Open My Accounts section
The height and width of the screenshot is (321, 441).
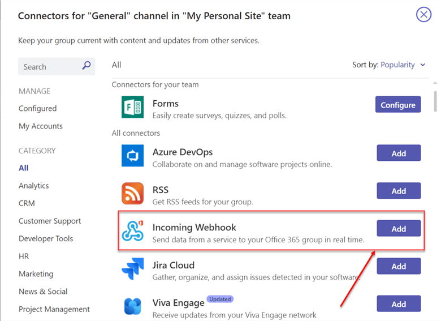pyautogui.click(x=41, y=126)
